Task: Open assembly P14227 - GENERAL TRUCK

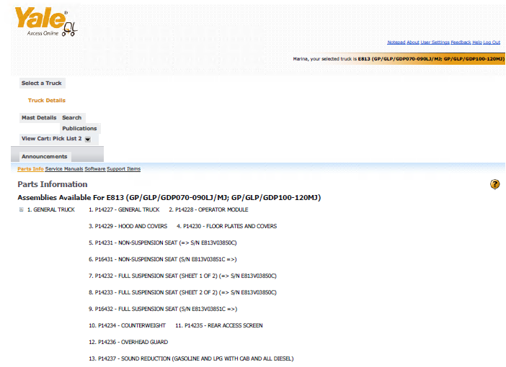Action: 124,209
